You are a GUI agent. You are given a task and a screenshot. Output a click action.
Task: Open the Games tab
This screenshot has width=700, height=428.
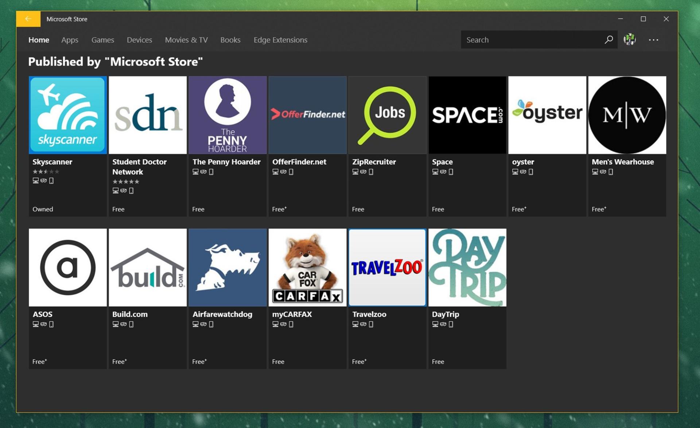[102, 40]
